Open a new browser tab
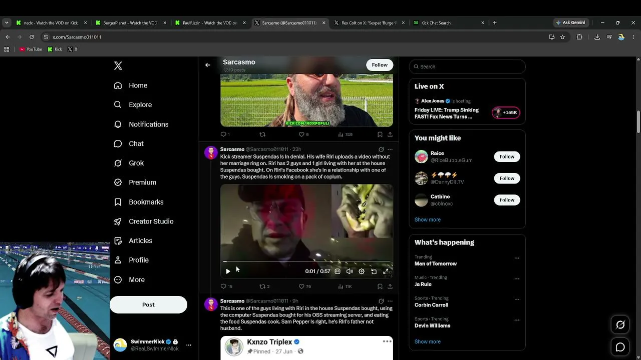This screenshot has width=641, height=360. coord(495,22)
